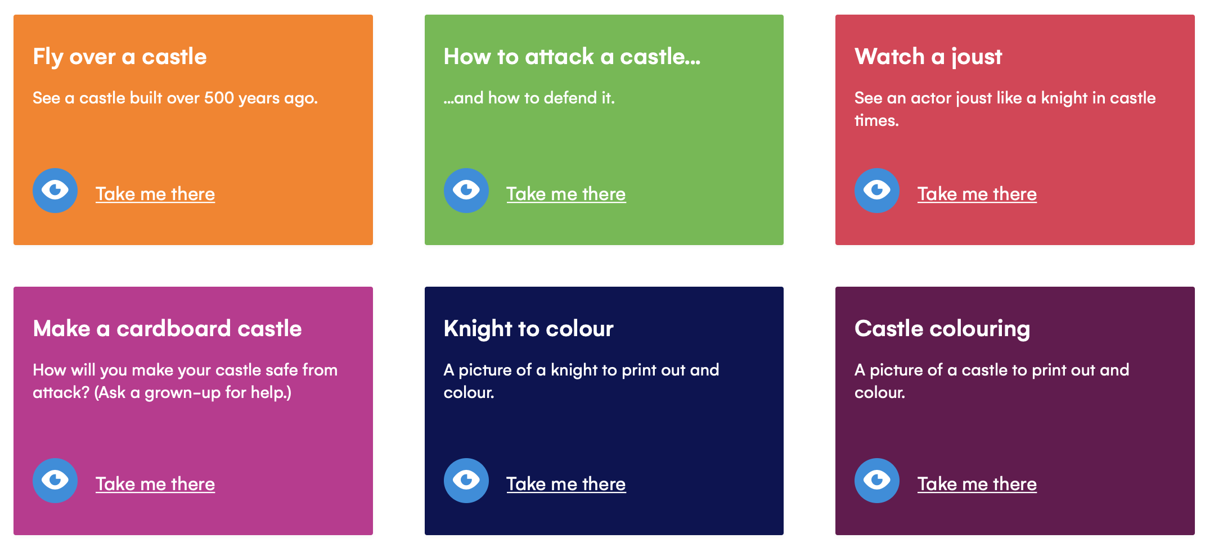This screenshot has width=1214, height=552.
Task: Click the description text about 500 years ago
Action: [175, 98]
